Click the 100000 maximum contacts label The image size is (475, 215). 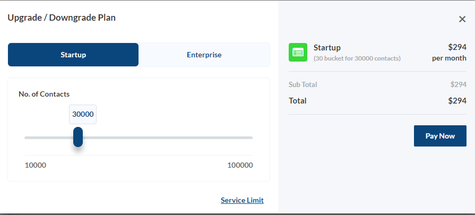point(240,165)
